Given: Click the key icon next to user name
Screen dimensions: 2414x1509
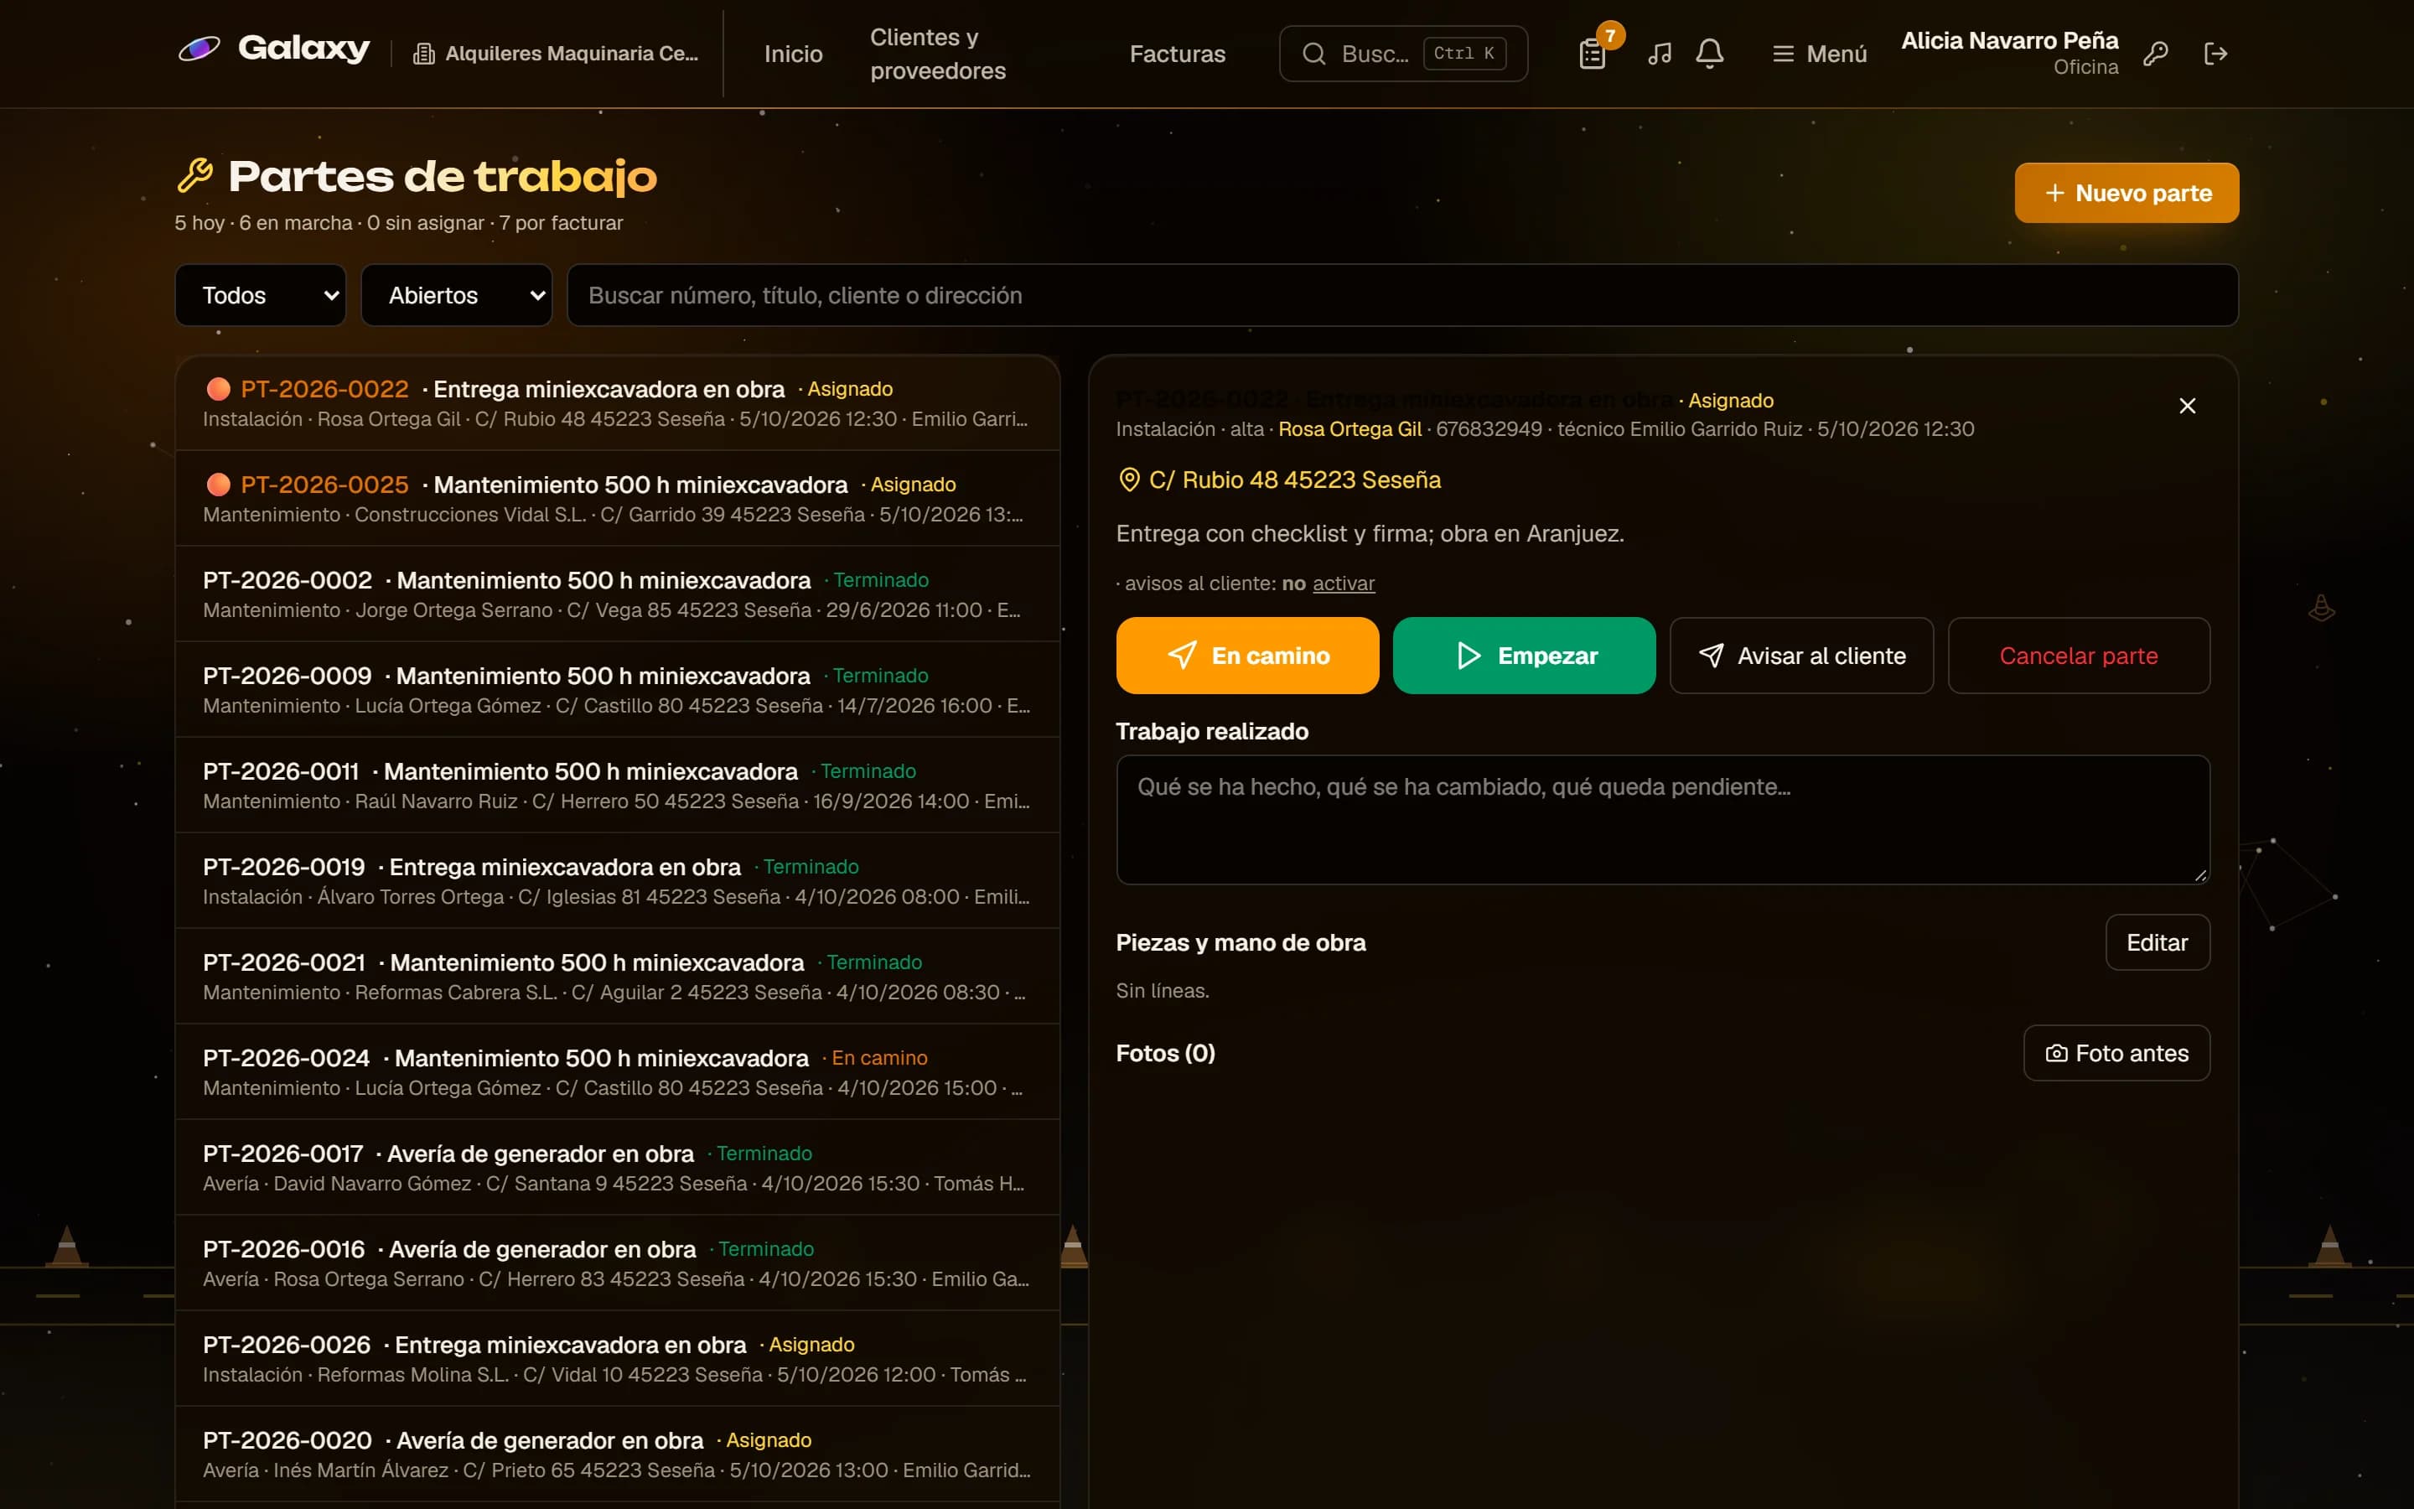Looking at the screenshot, I should (2156, 54).
